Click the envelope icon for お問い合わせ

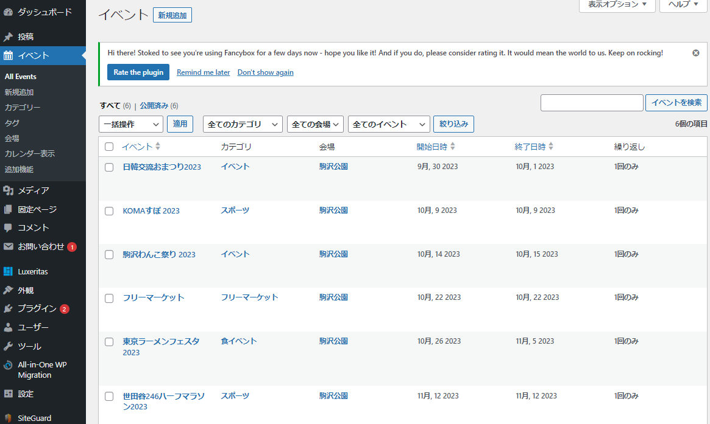[x=8, y=247]
